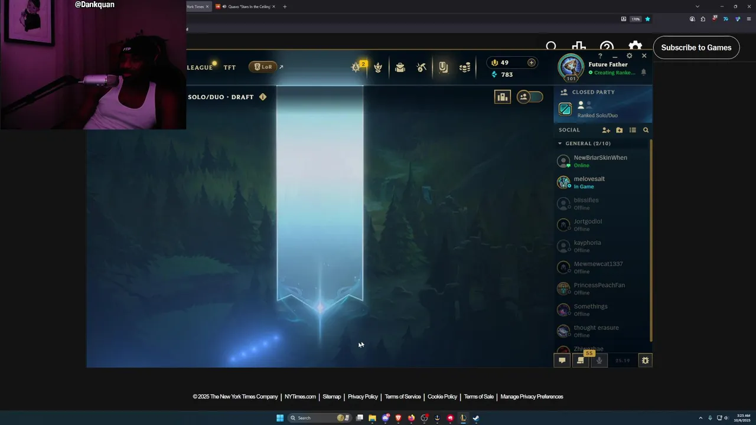This screenshot has width=756, height=425.
Task: Open the Sitemap footer link
Action: 332,397
